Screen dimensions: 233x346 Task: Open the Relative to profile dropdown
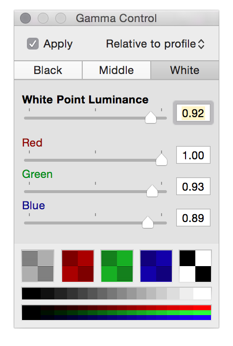pyautogui.click(x=155, y=44)
